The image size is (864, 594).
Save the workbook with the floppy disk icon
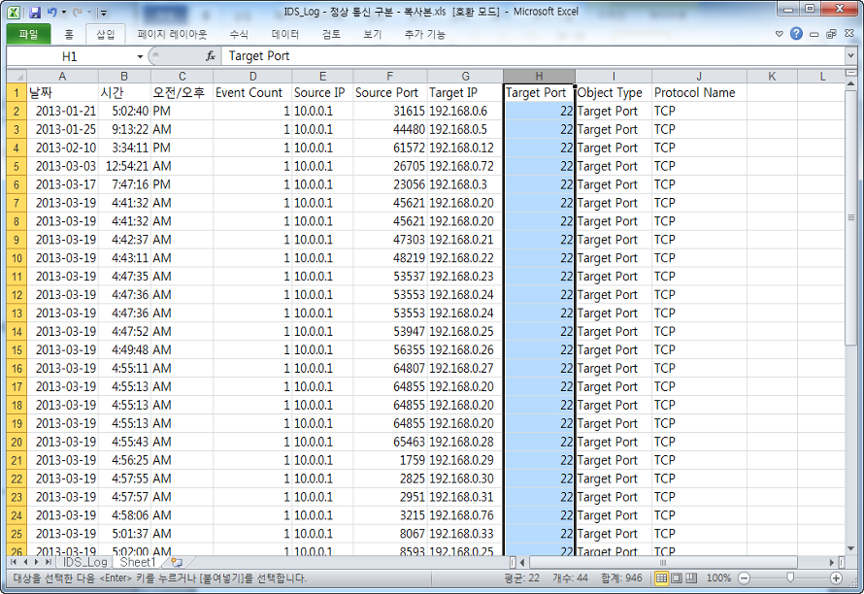coord(35,12)
